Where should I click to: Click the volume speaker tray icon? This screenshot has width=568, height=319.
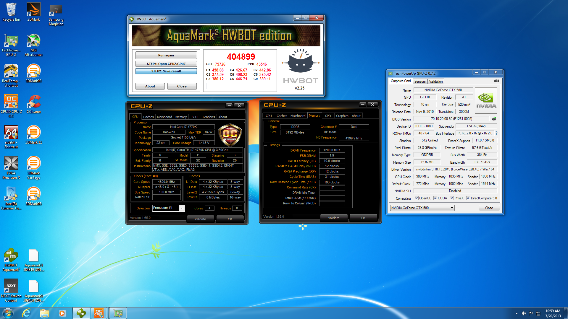click(x=524, y=313)
